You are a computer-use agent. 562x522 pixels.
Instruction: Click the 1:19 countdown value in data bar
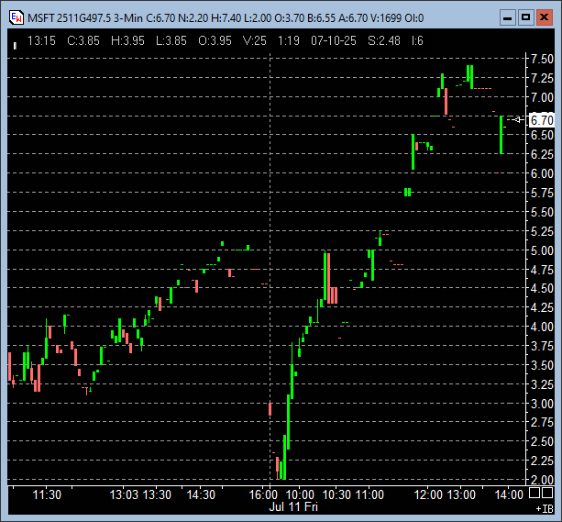(289, 40)
